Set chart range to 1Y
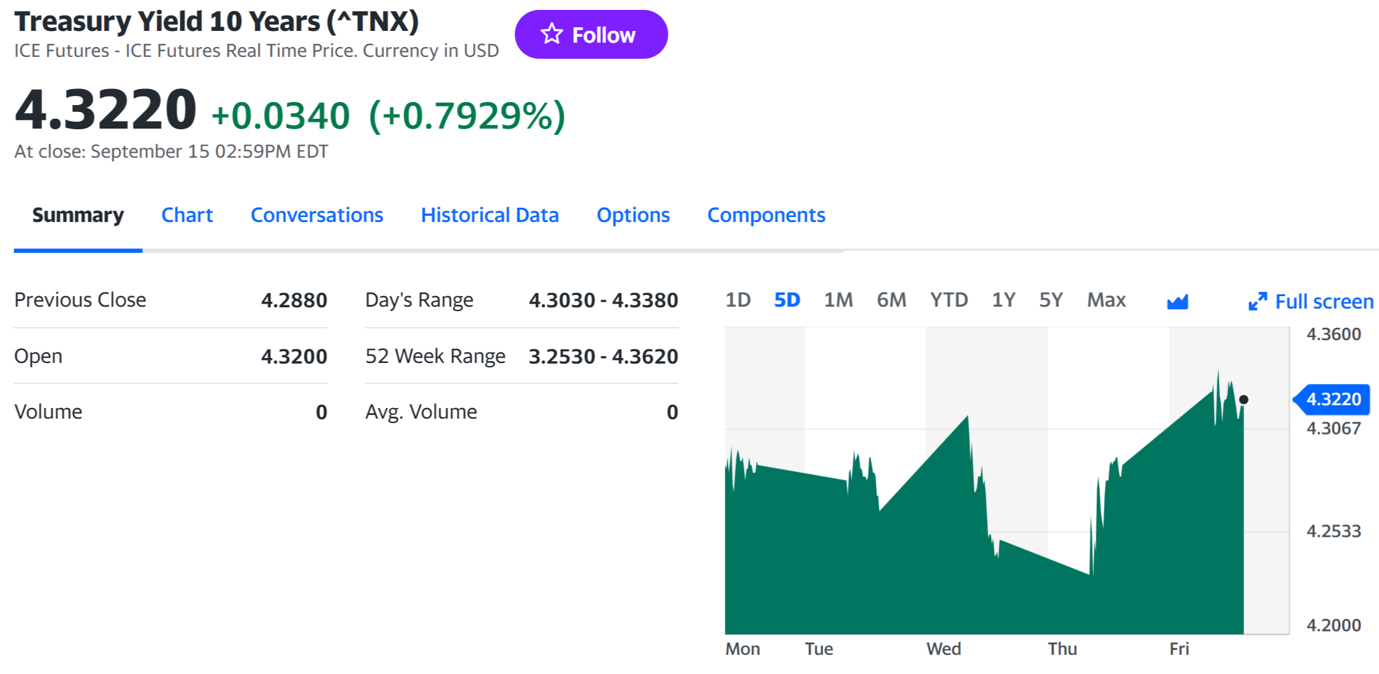The width and height of the screenshot is (1379, 674). [1004, 301]
